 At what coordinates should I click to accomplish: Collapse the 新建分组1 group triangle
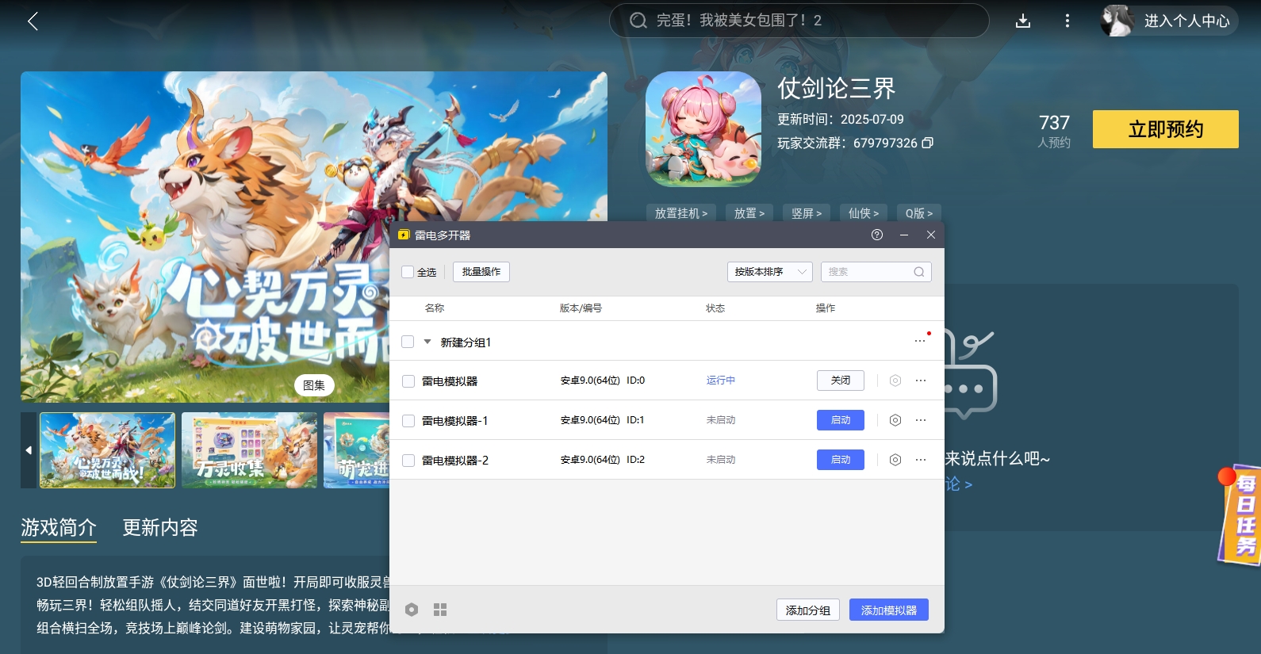[427, 342]
